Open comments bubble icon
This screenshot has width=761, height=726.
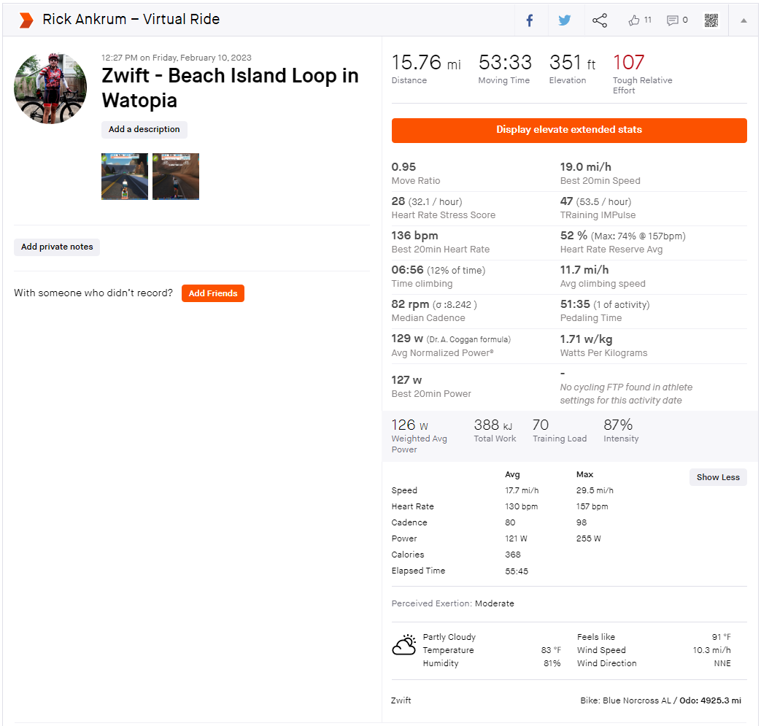tap(673, 20)
